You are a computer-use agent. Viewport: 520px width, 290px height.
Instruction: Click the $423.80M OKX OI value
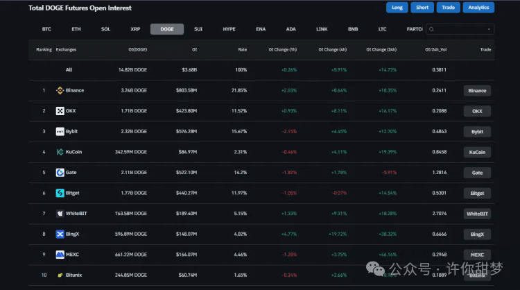click(x=187, y=111)
